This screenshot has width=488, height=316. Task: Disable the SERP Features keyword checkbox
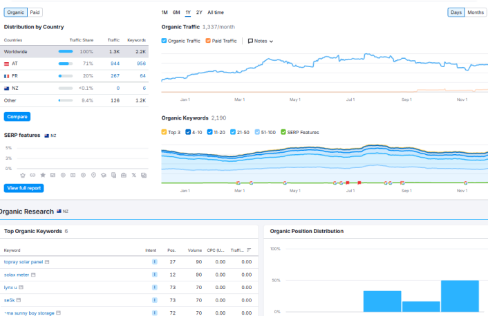pyautogui.click(x=283, y=132)
